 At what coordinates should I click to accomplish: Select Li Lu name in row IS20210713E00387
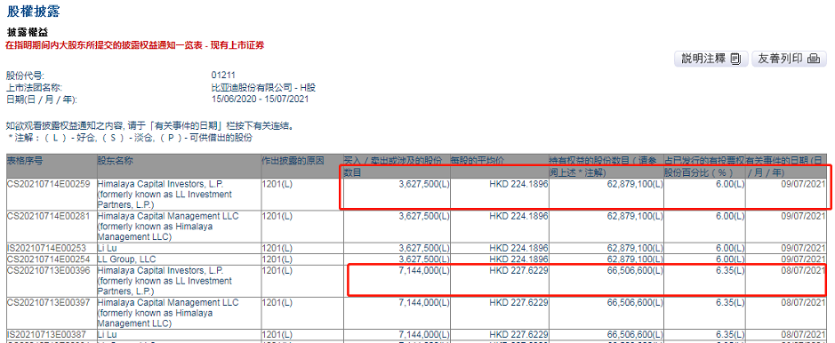pos(107,335)
